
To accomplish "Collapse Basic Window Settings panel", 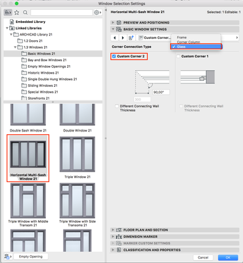I will [113, 29].
